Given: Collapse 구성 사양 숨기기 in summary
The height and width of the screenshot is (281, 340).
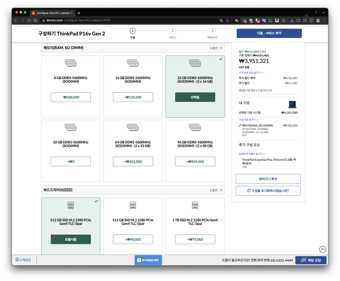Looking at the screenshot, I should (x=249, y=120).
